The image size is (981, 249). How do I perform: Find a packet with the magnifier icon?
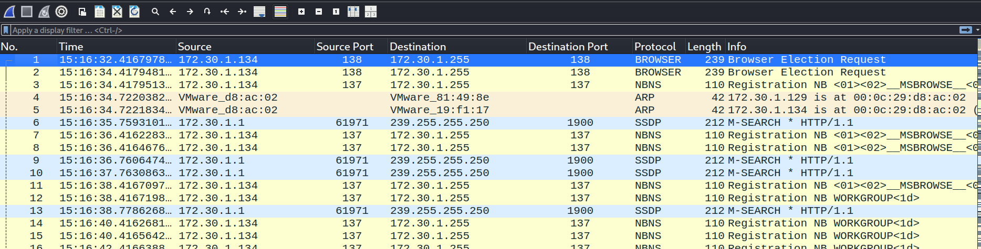[x=155, y=12]
